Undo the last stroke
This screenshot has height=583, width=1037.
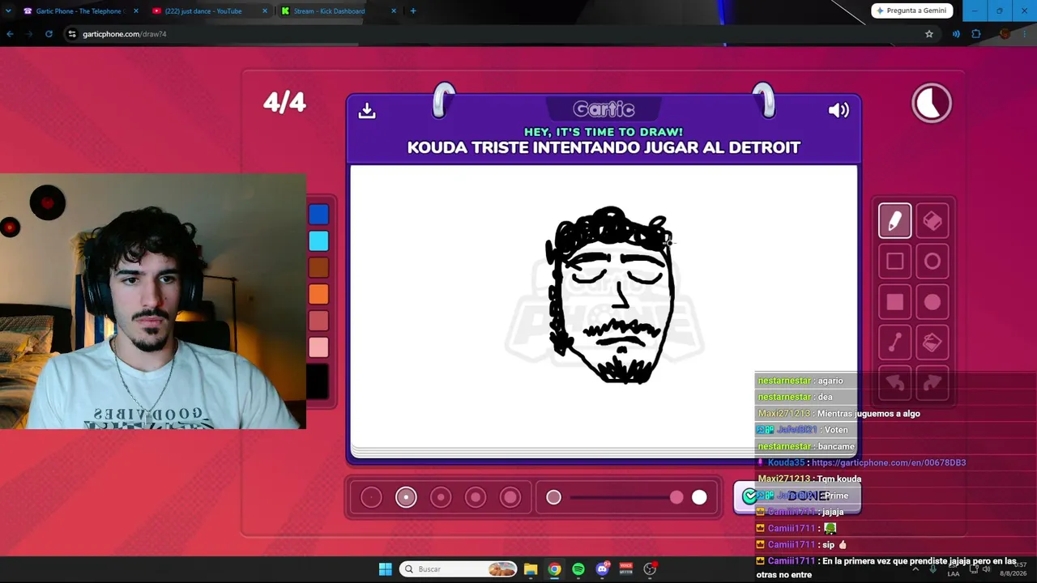[895, 383]
